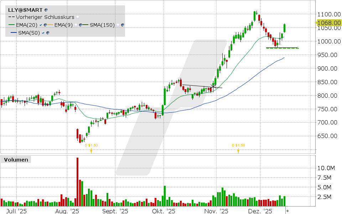Disable the SMA(50) indicator checkbox
This screenshot has width=342, height=214.
43,32
